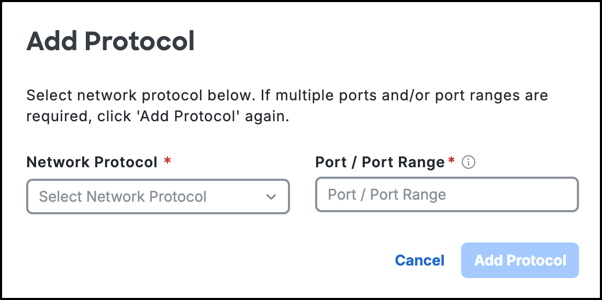Click inside the Port / Port Range field
This screenshot has height=300, width=602.
pos(447,194)
